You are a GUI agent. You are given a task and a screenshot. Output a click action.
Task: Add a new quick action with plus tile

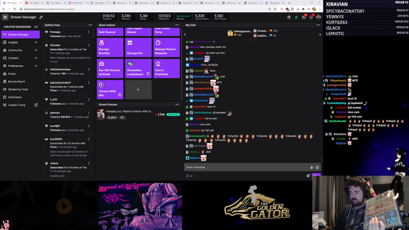point(138,89)
